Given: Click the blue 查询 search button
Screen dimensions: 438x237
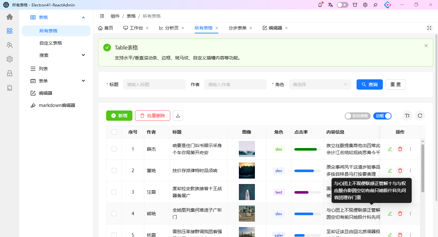Looking at the screenshot, I should [x=370, y=84].
